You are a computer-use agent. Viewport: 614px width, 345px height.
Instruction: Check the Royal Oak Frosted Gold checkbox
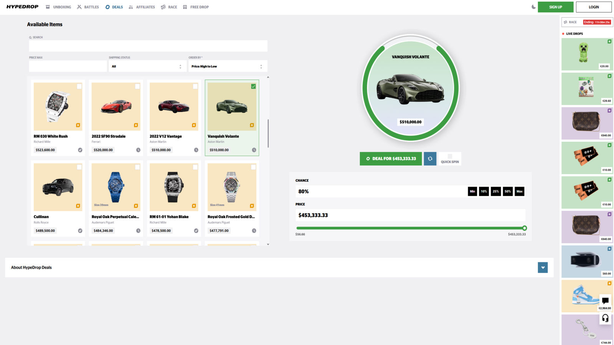pos(253,167)
